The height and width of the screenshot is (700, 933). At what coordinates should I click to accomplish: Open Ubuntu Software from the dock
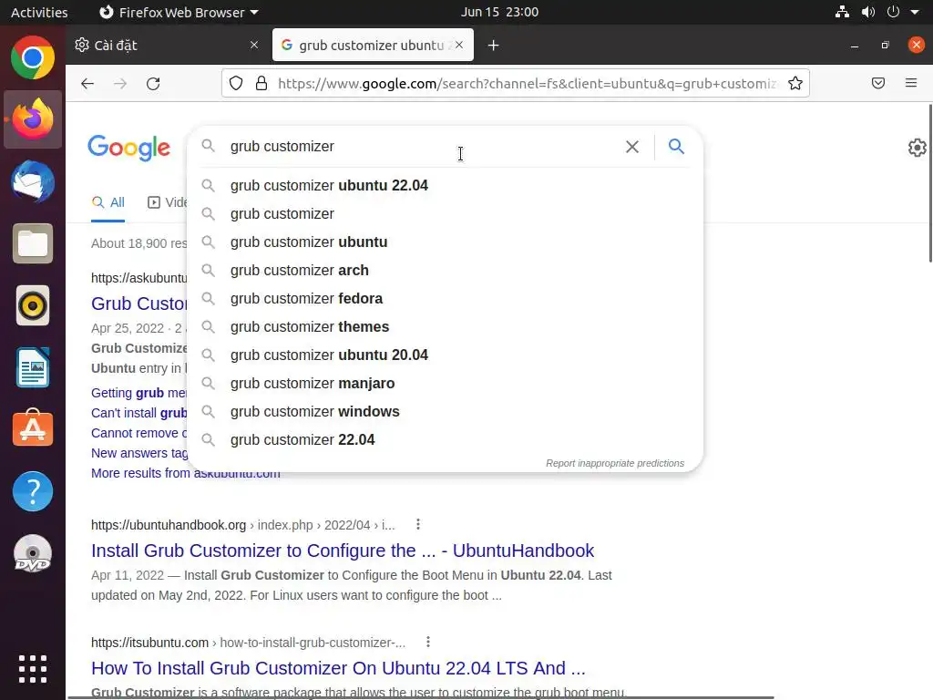tap(33, 428)
